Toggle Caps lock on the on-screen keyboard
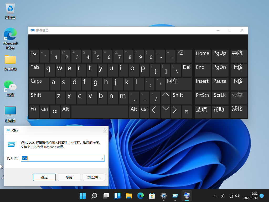Screen dimensions: 269x202 click(x=39, y=84)
